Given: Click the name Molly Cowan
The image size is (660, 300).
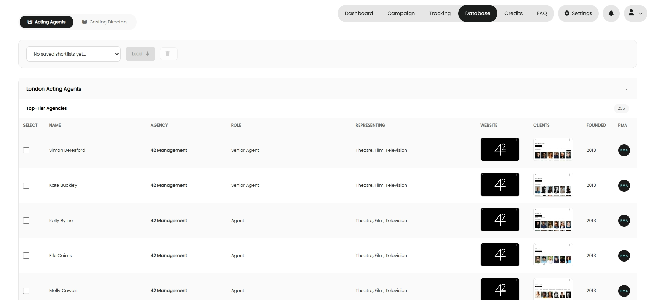Looking at the screenshot, I should tap(63, 291).
